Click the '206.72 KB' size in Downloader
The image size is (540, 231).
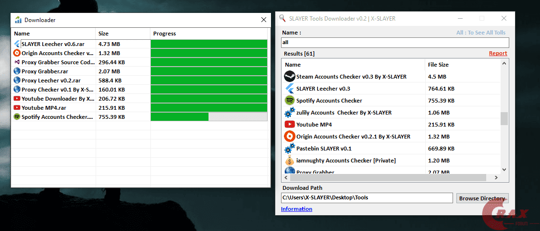click(111, 99)
